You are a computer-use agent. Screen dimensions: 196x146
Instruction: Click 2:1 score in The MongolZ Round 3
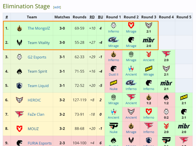149,31
